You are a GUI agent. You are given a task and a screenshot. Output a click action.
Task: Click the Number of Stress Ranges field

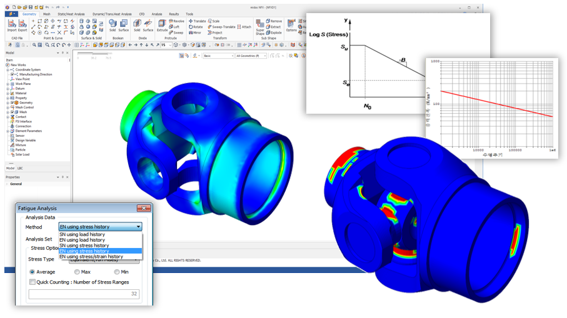click(x=84, y=294)
